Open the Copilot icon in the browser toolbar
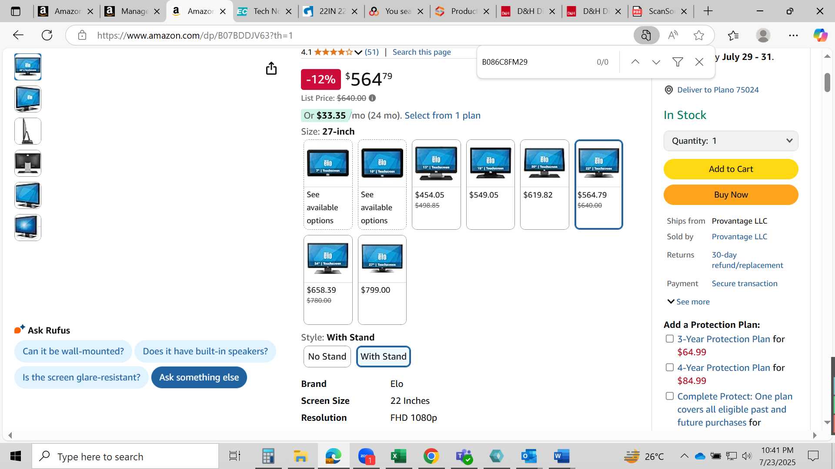The height and width of the screenshot is (469, 835). pyautogui.click(x=820, y=35)
